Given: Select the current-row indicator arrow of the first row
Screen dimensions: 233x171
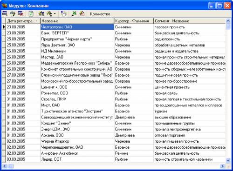Looking at the screenshot, I should [x=4, y=27].
